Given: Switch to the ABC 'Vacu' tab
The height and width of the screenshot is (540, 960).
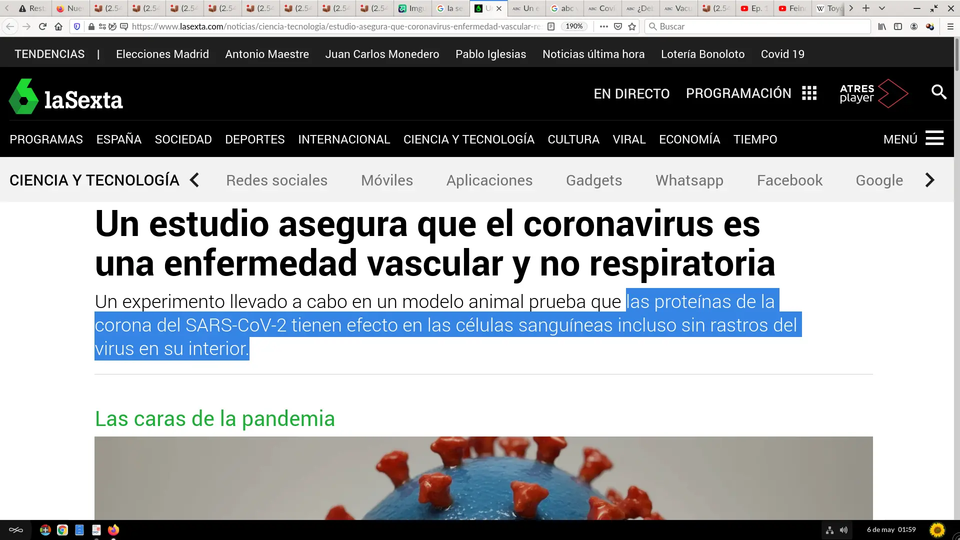Looking at the screenshot, I should tap(678, 8).
